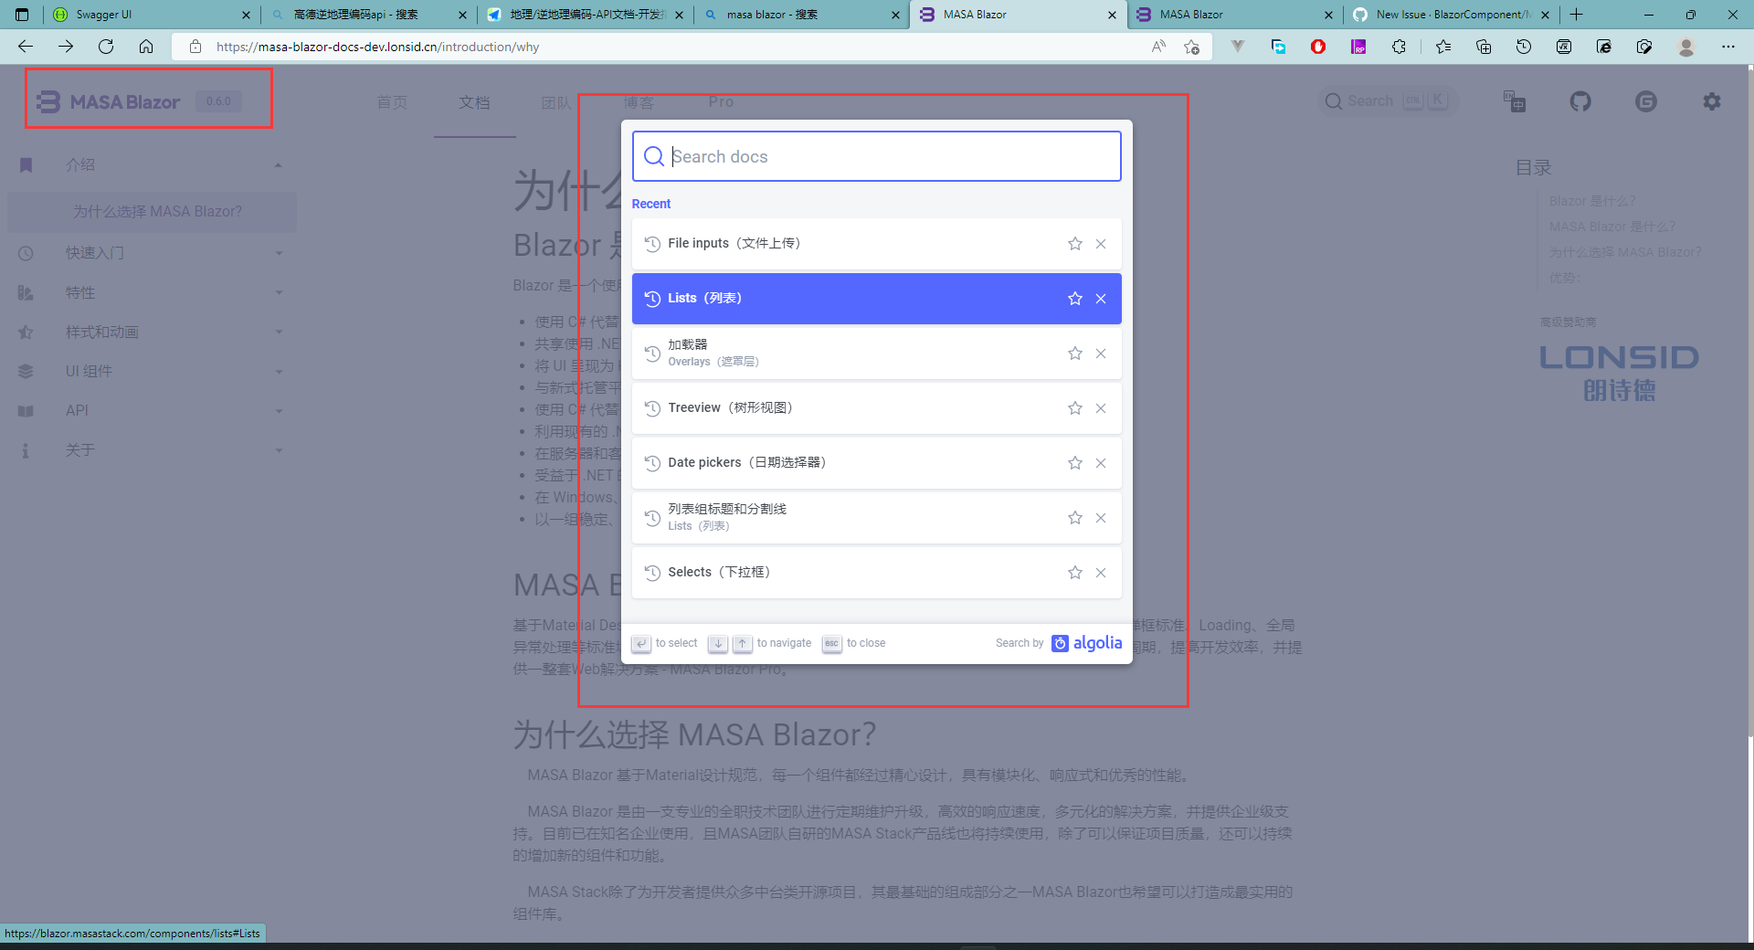1754x950 pixels.
Task: Favorite the Selects (下拉框) result
Action: (1075, 573)
